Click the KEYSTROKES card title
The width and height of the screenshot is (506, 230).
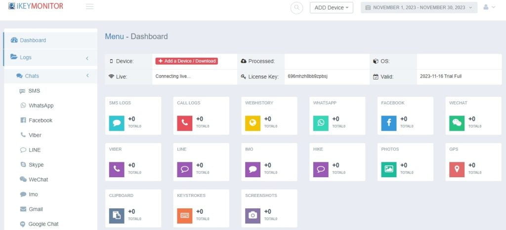point(191,195)
